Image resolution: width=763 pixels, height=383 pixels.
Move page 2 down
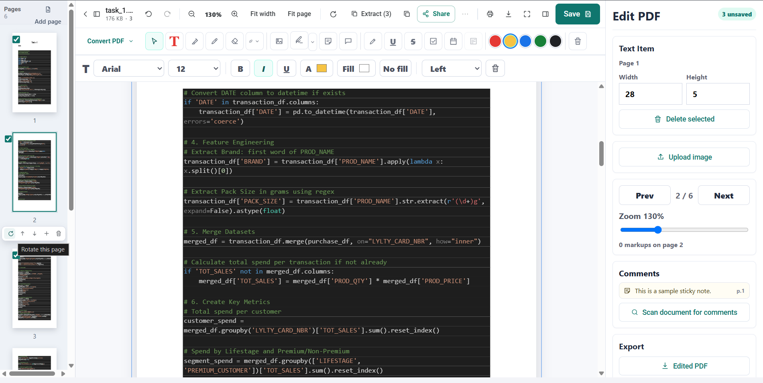pos(35,233)
